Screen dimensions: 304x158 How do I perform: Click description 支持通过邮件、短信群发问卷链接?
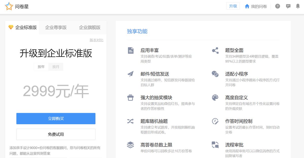pos(168,83)
